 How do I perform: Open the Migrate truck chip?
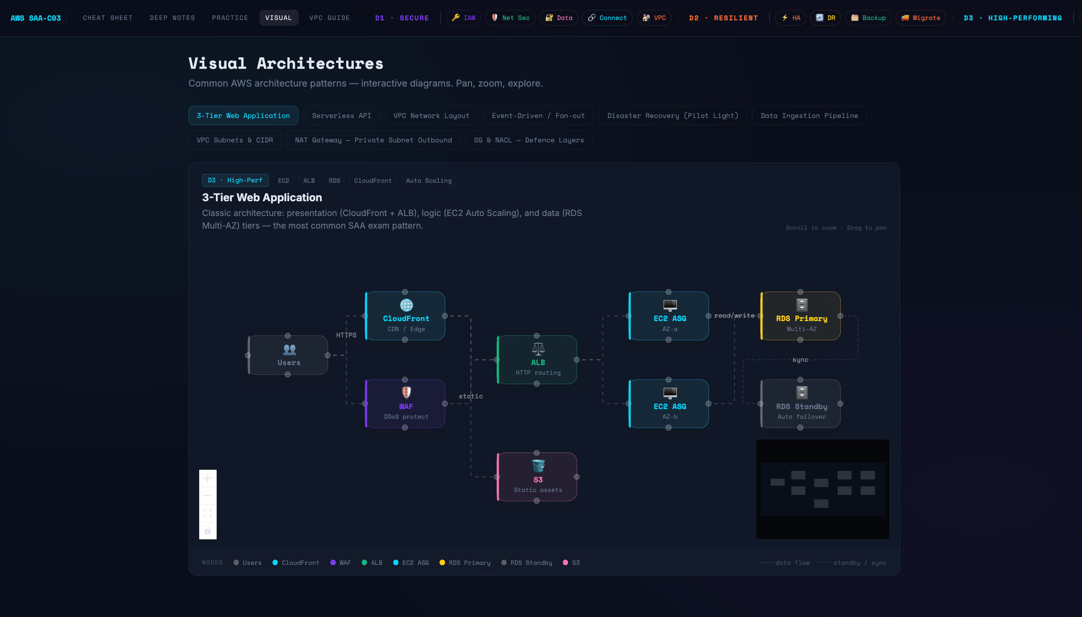coord(921,18)
